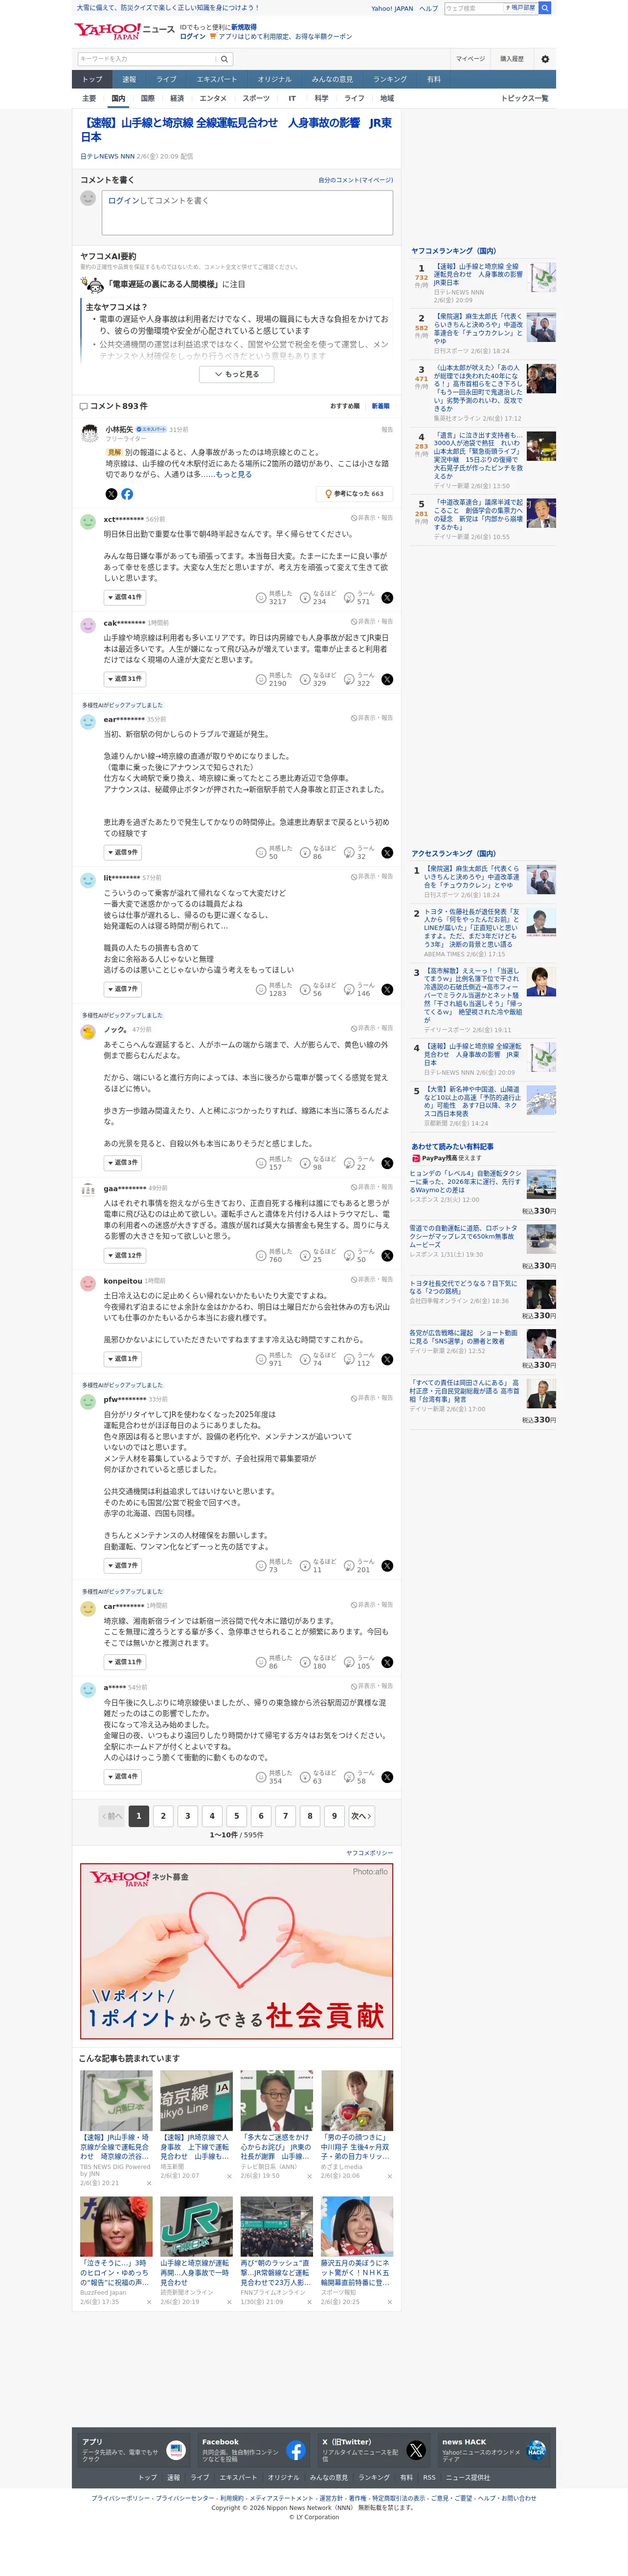Expand 返信1件 replies on konpeitou's comment

click(122, 1358)
